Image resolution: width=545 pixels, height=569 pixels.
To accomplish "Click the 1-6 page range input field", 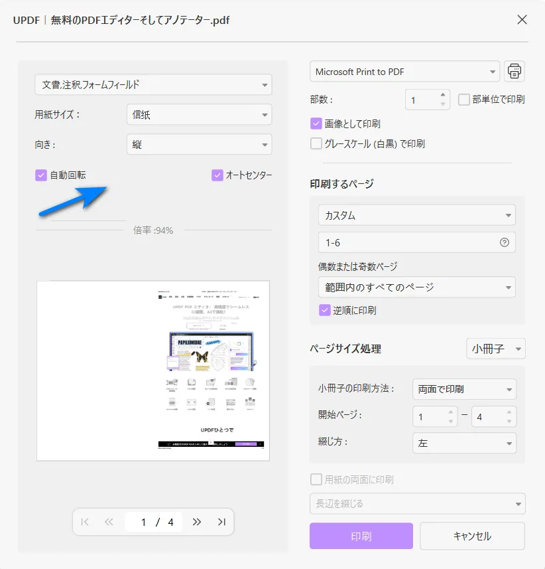I will pyautogui.click(x=417, y=242).
